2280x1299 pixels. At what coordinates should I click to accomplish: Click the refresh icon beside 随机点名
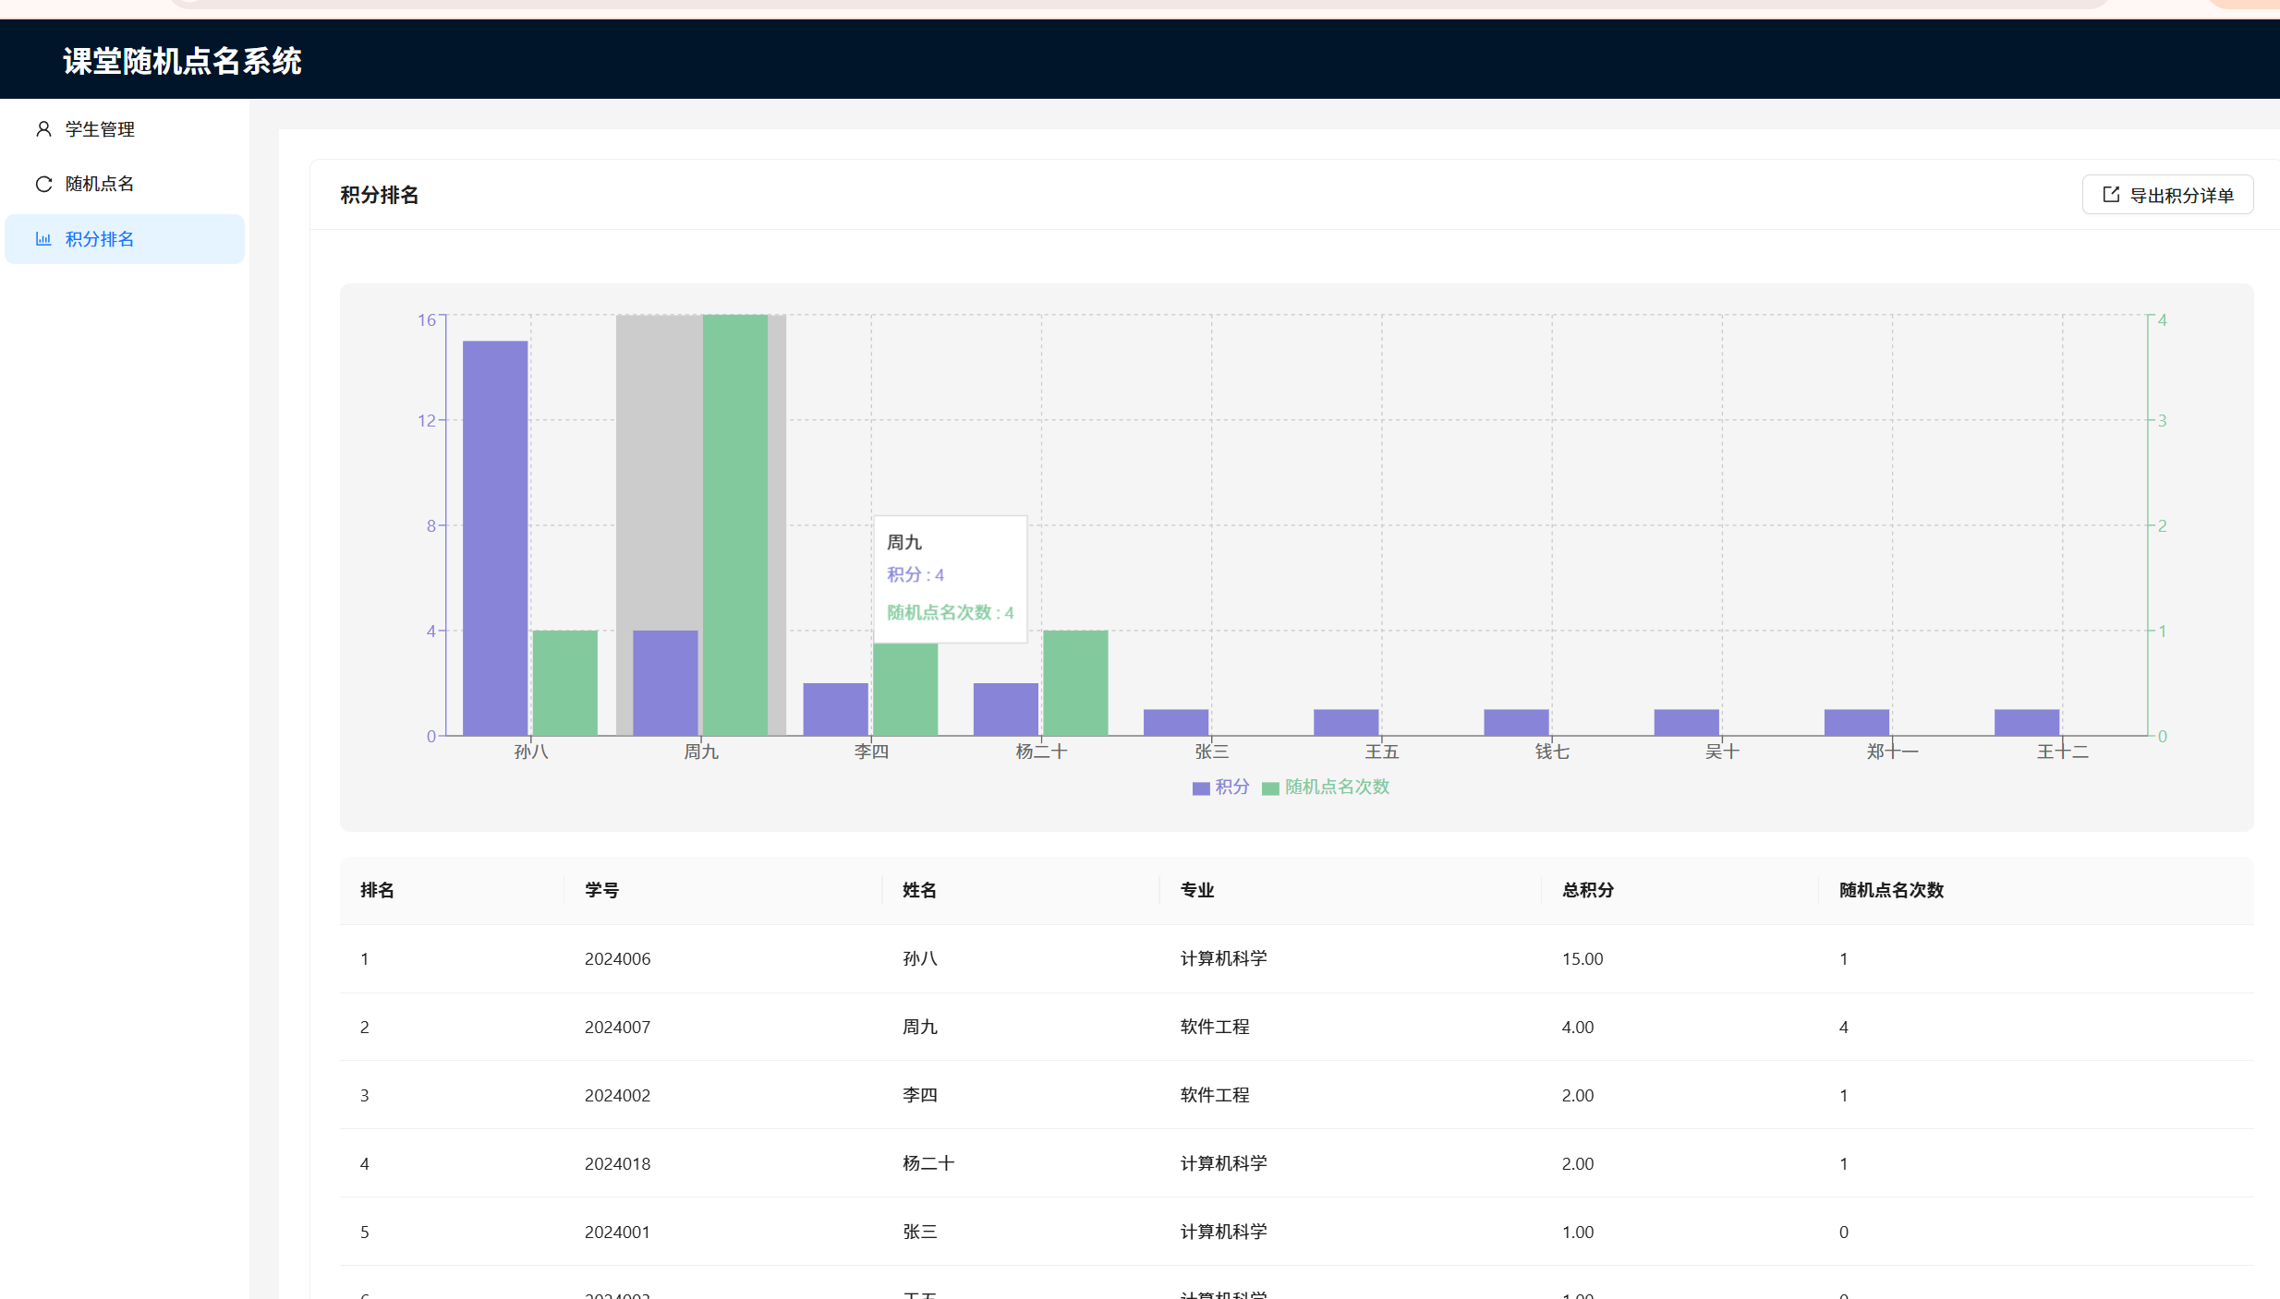(43, 184)
